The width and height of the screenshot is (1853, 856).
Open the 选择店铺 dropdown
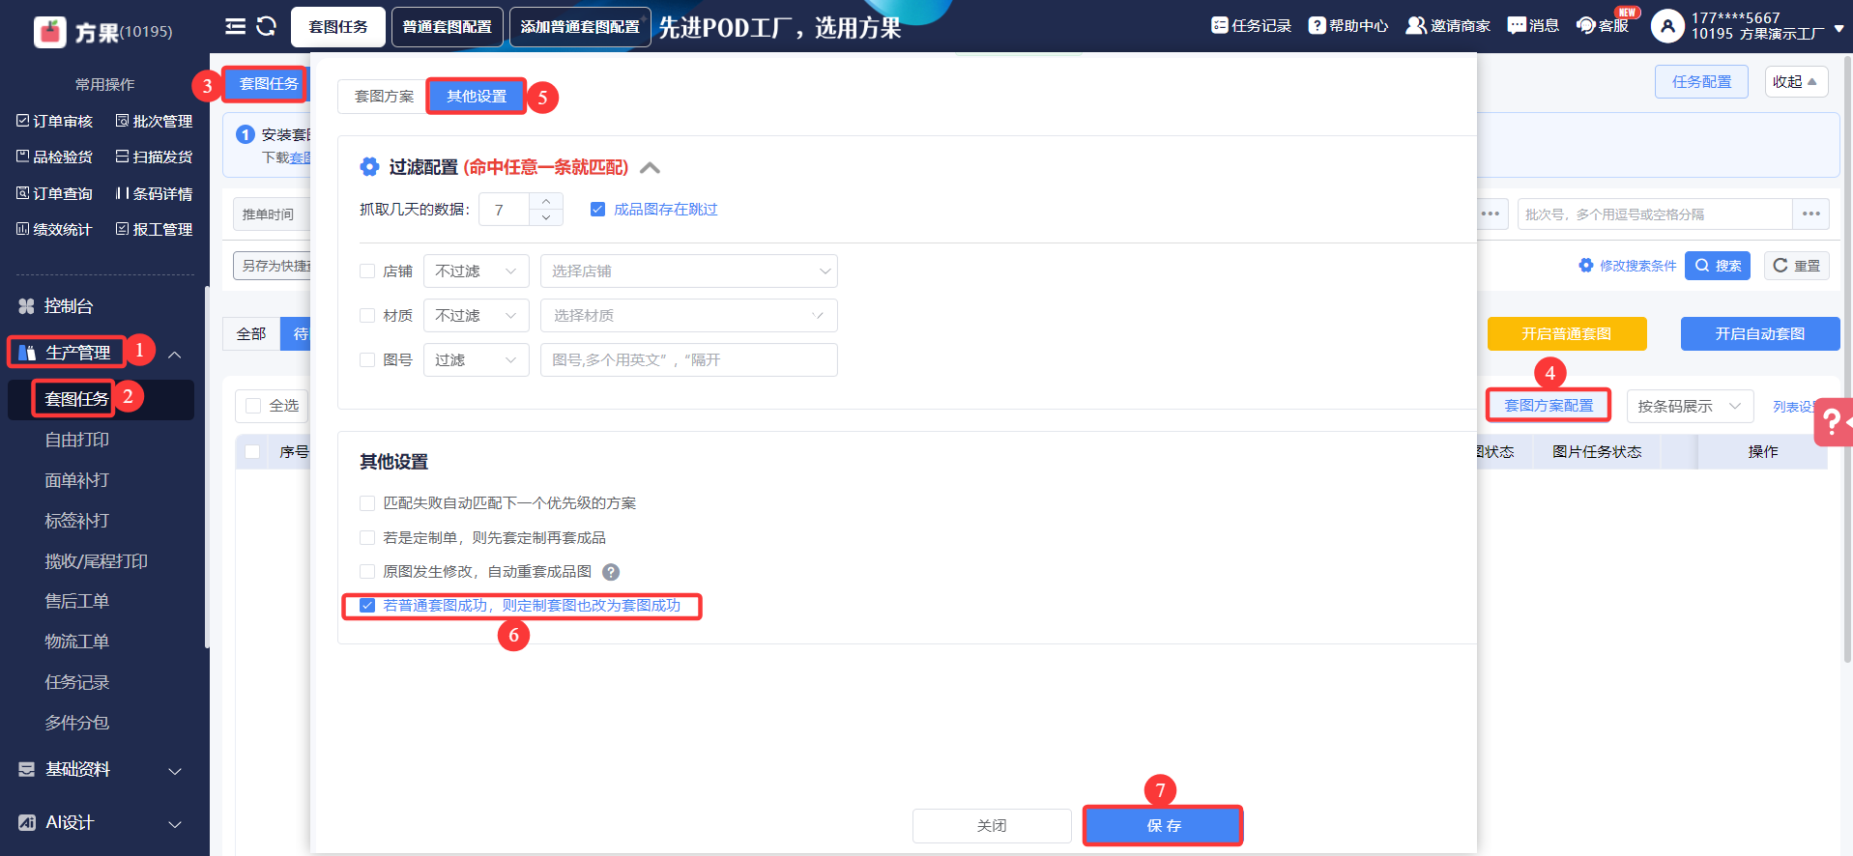(688, 271)
